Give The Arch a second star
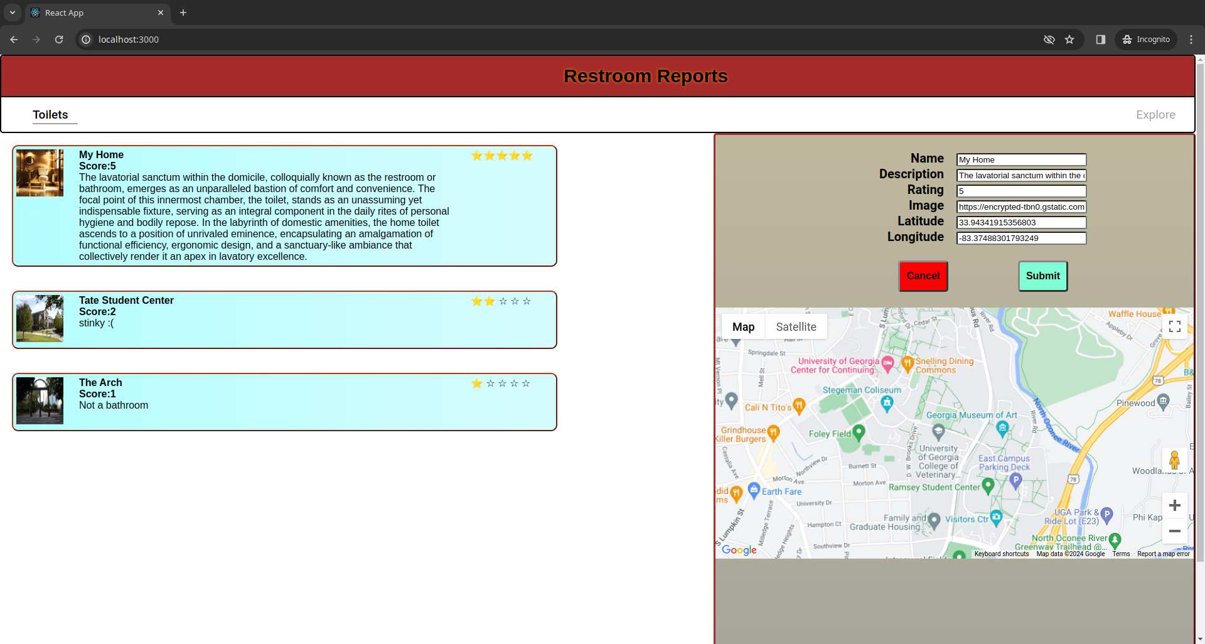The height and width of the screenshot is (644, 1205). [x=490, y=384]
